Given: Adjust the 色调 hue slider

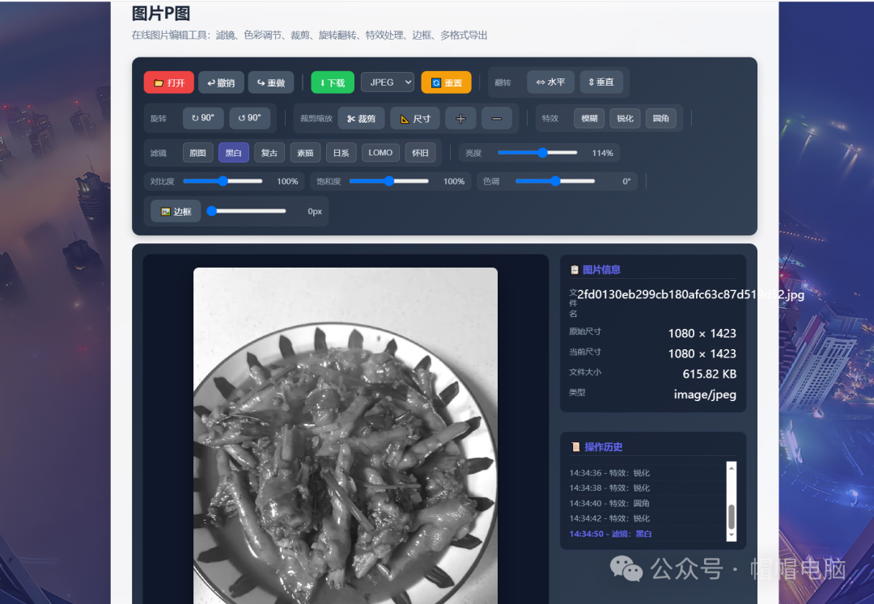Looking at the screenshot, I should (x=555, y=181).
